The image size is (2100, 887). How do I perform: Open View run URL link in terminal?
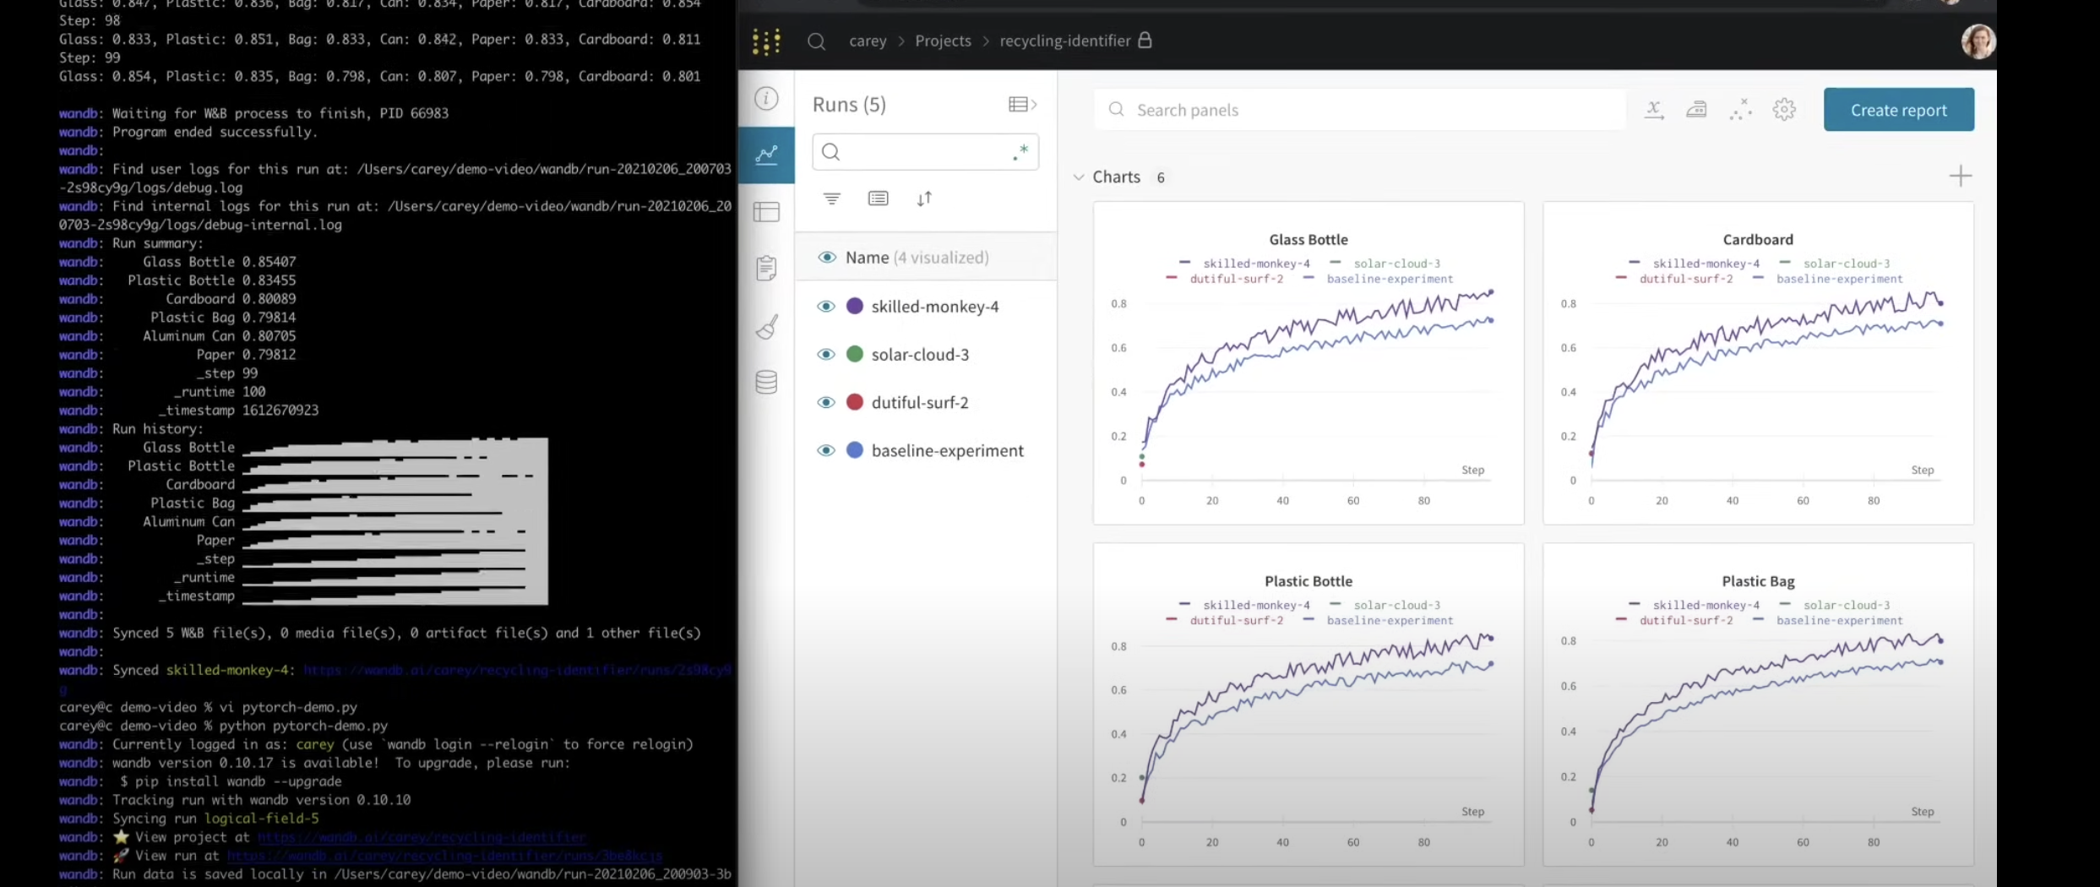click(444, 856)
